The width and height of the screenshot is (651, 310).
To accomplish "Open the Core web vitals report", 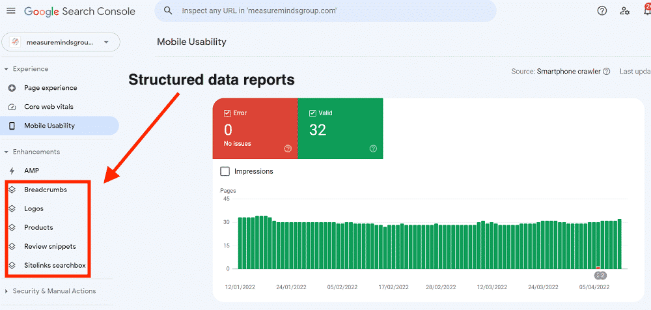I will [x=48, y=107].
